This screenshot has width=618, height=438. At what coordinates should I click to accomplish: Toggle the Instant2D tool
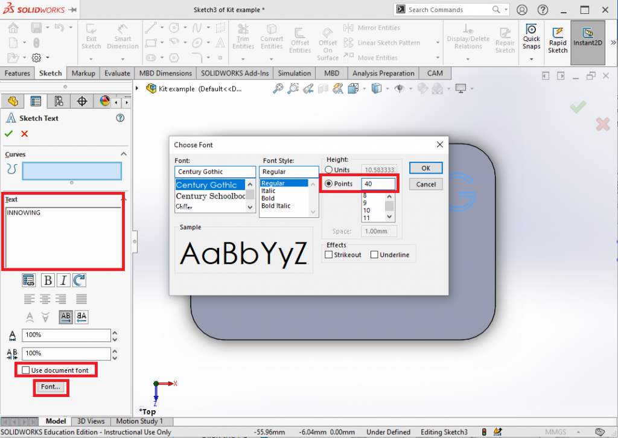pyautogui.click(x=587, y=39)
